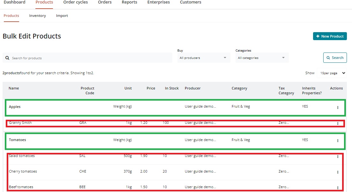
Task: Click the New Product button
Action: tap(330, 36)
